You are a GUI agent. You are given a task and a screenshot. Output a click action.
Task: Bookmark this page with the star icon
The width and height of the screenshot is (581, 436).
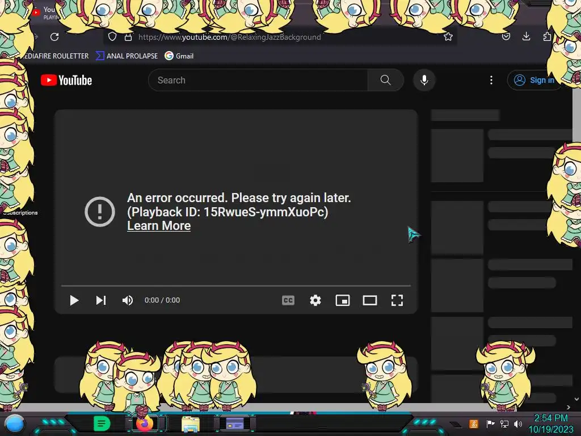(448, 37)
